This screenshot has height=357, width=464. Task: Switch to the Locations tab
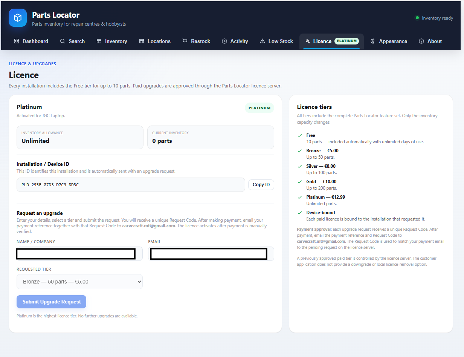[155, 41]
